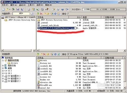Click the Compress image toolbar icon
This screenshot has width=127, height=93.
(33, 9)
